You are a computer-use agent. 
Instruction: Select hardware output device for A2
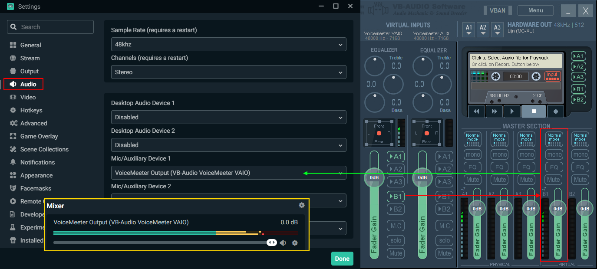tap(483, 30)
